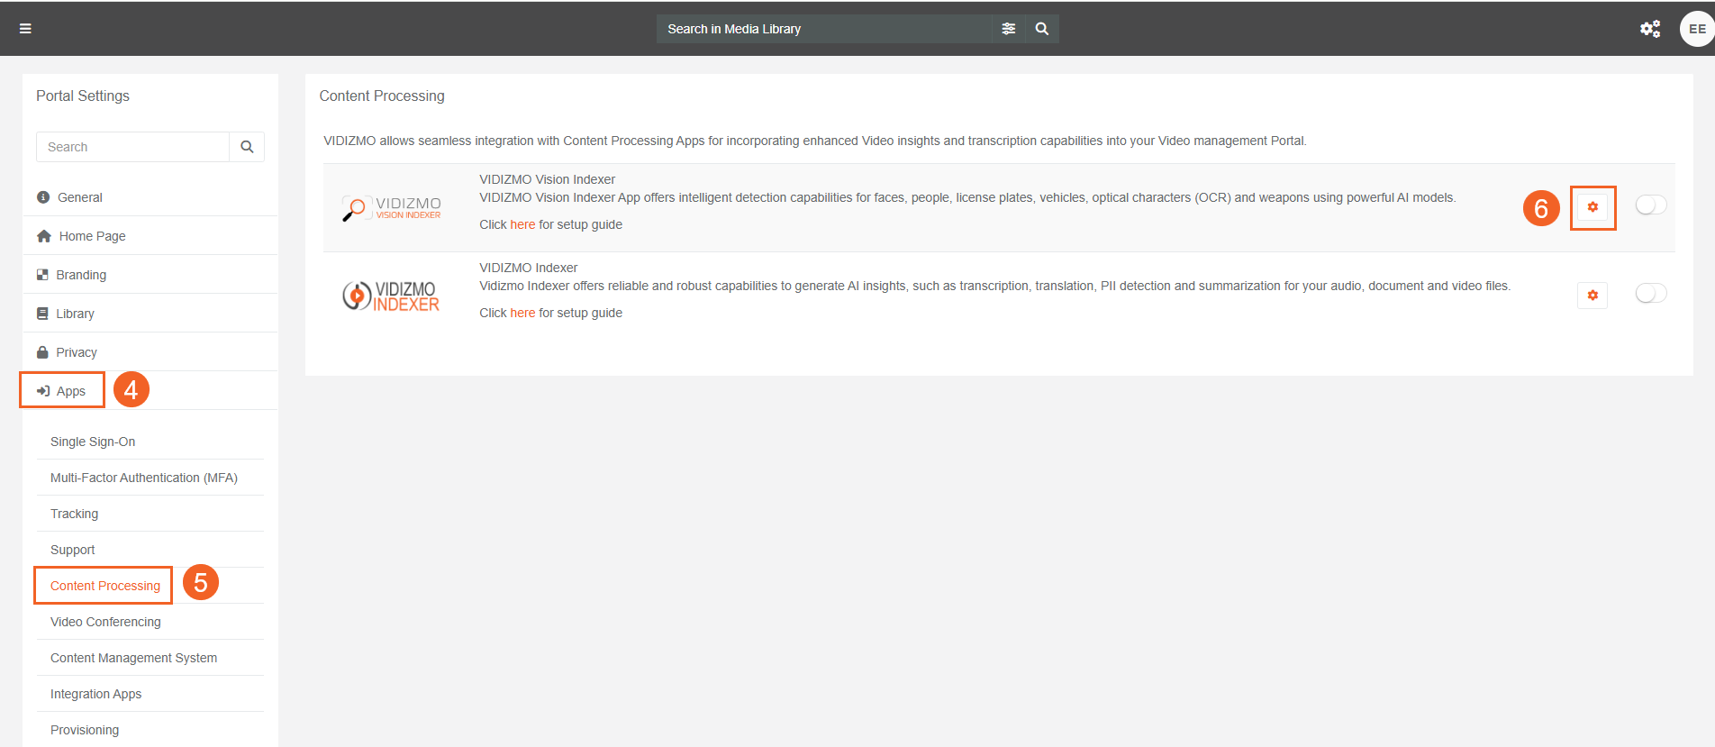
Task: Expand the Privacy settings section
Action: (76, 352)
